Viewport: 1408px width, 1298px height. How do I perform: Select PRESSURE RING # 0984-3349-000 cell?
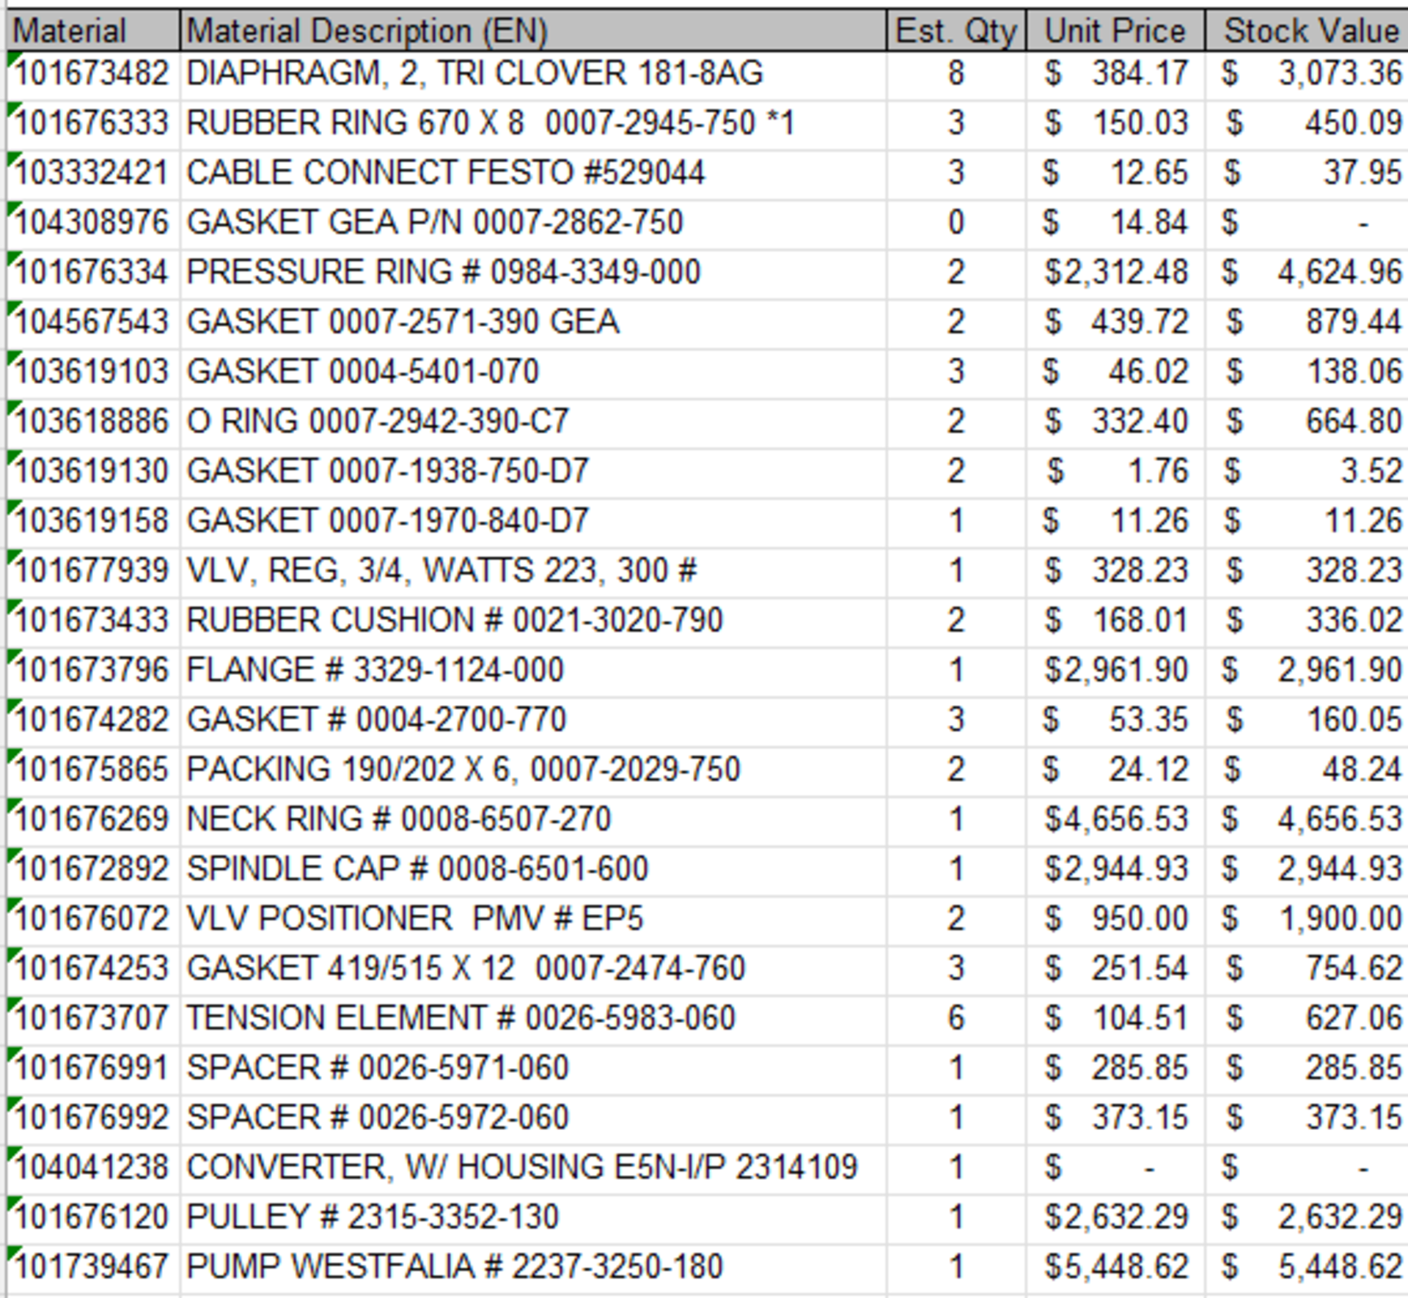(533, 275)
